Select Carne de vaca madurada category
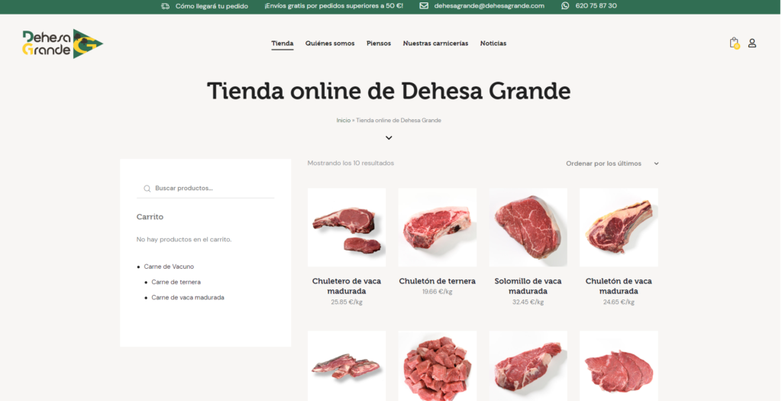Screen dimensions: 782x401 [188, 298]
